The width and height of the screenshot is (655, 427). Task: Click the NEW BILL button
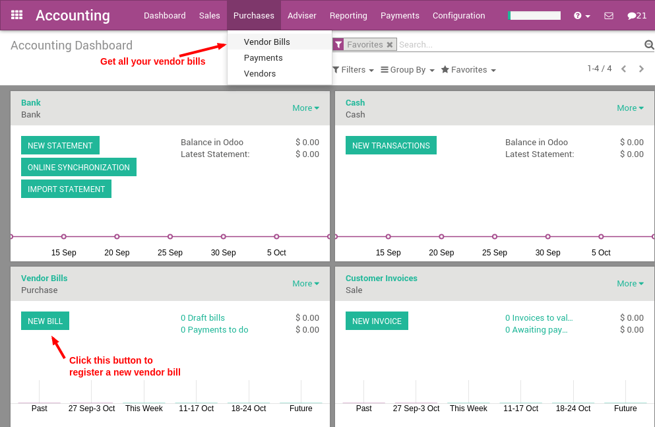(x=45, y=321)
